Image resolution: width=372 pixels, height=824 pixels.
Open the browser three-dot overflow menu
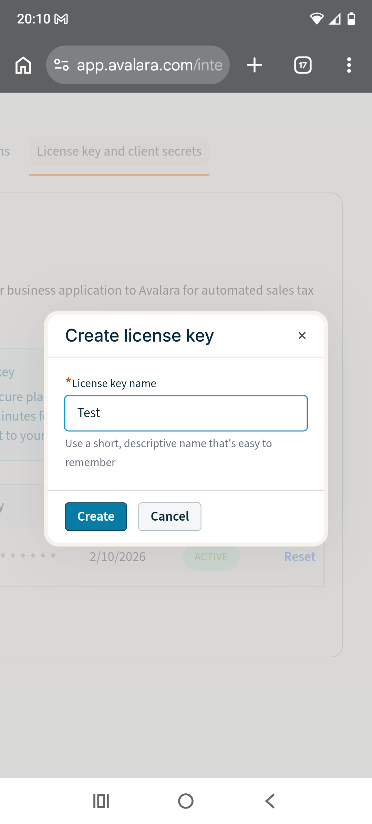click(349, 65)
